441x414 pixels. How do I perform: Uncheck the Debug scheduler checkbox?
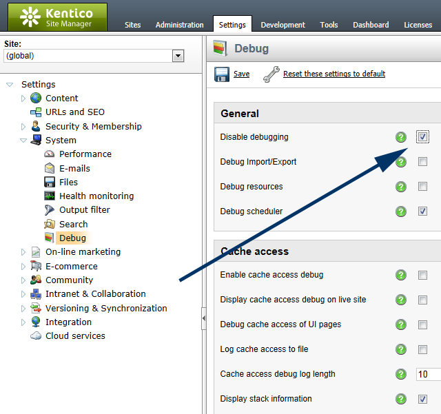422,211
